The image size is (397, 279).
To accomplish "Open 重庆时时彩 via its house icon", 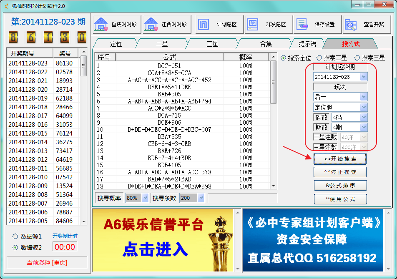I will point(101,24).
